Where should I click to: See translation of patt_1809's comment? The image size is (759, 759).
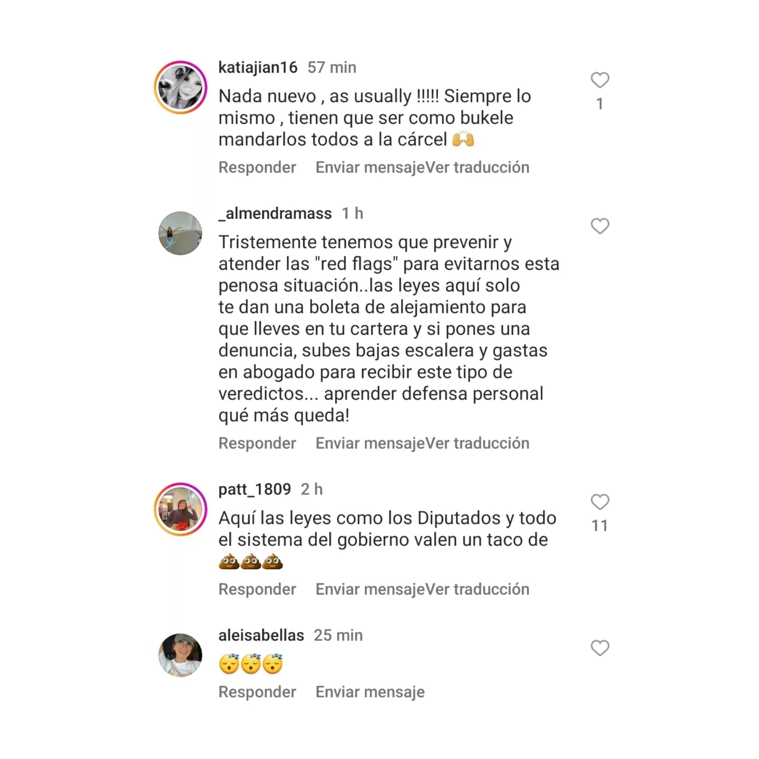(x=477, y=589)
